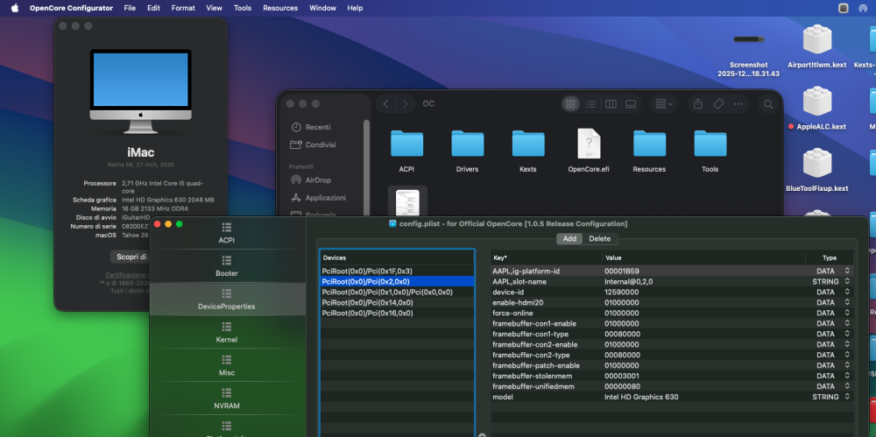
Task: Open the Edit menu
Action: pos(153,8)
